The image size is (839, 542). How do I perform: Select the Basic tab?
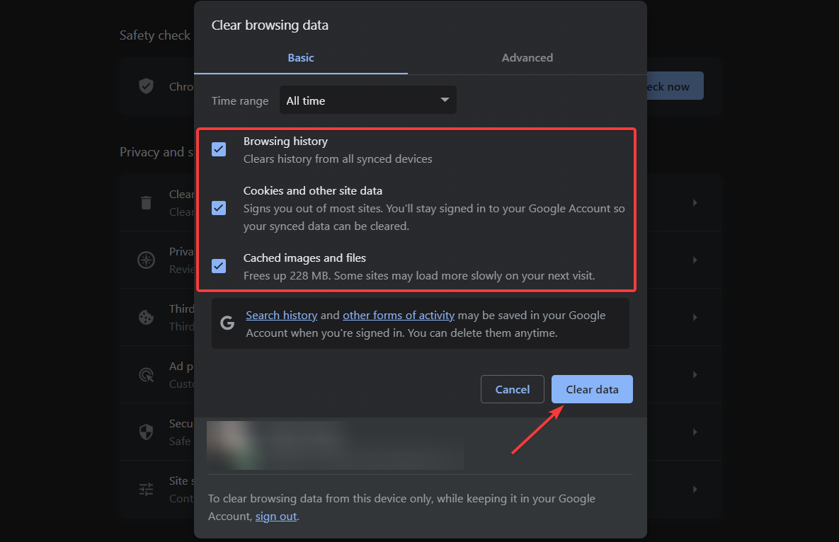pos(300,58)
